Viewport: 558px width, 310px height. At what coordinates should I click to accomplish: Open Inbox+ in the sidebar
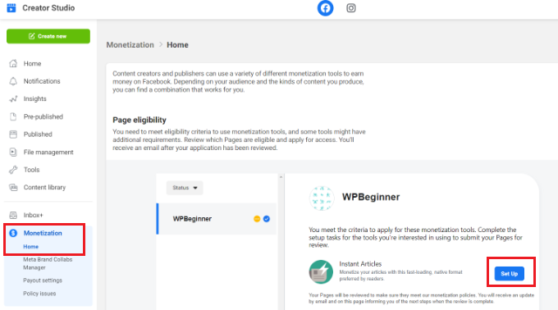[x=33, y=215]
